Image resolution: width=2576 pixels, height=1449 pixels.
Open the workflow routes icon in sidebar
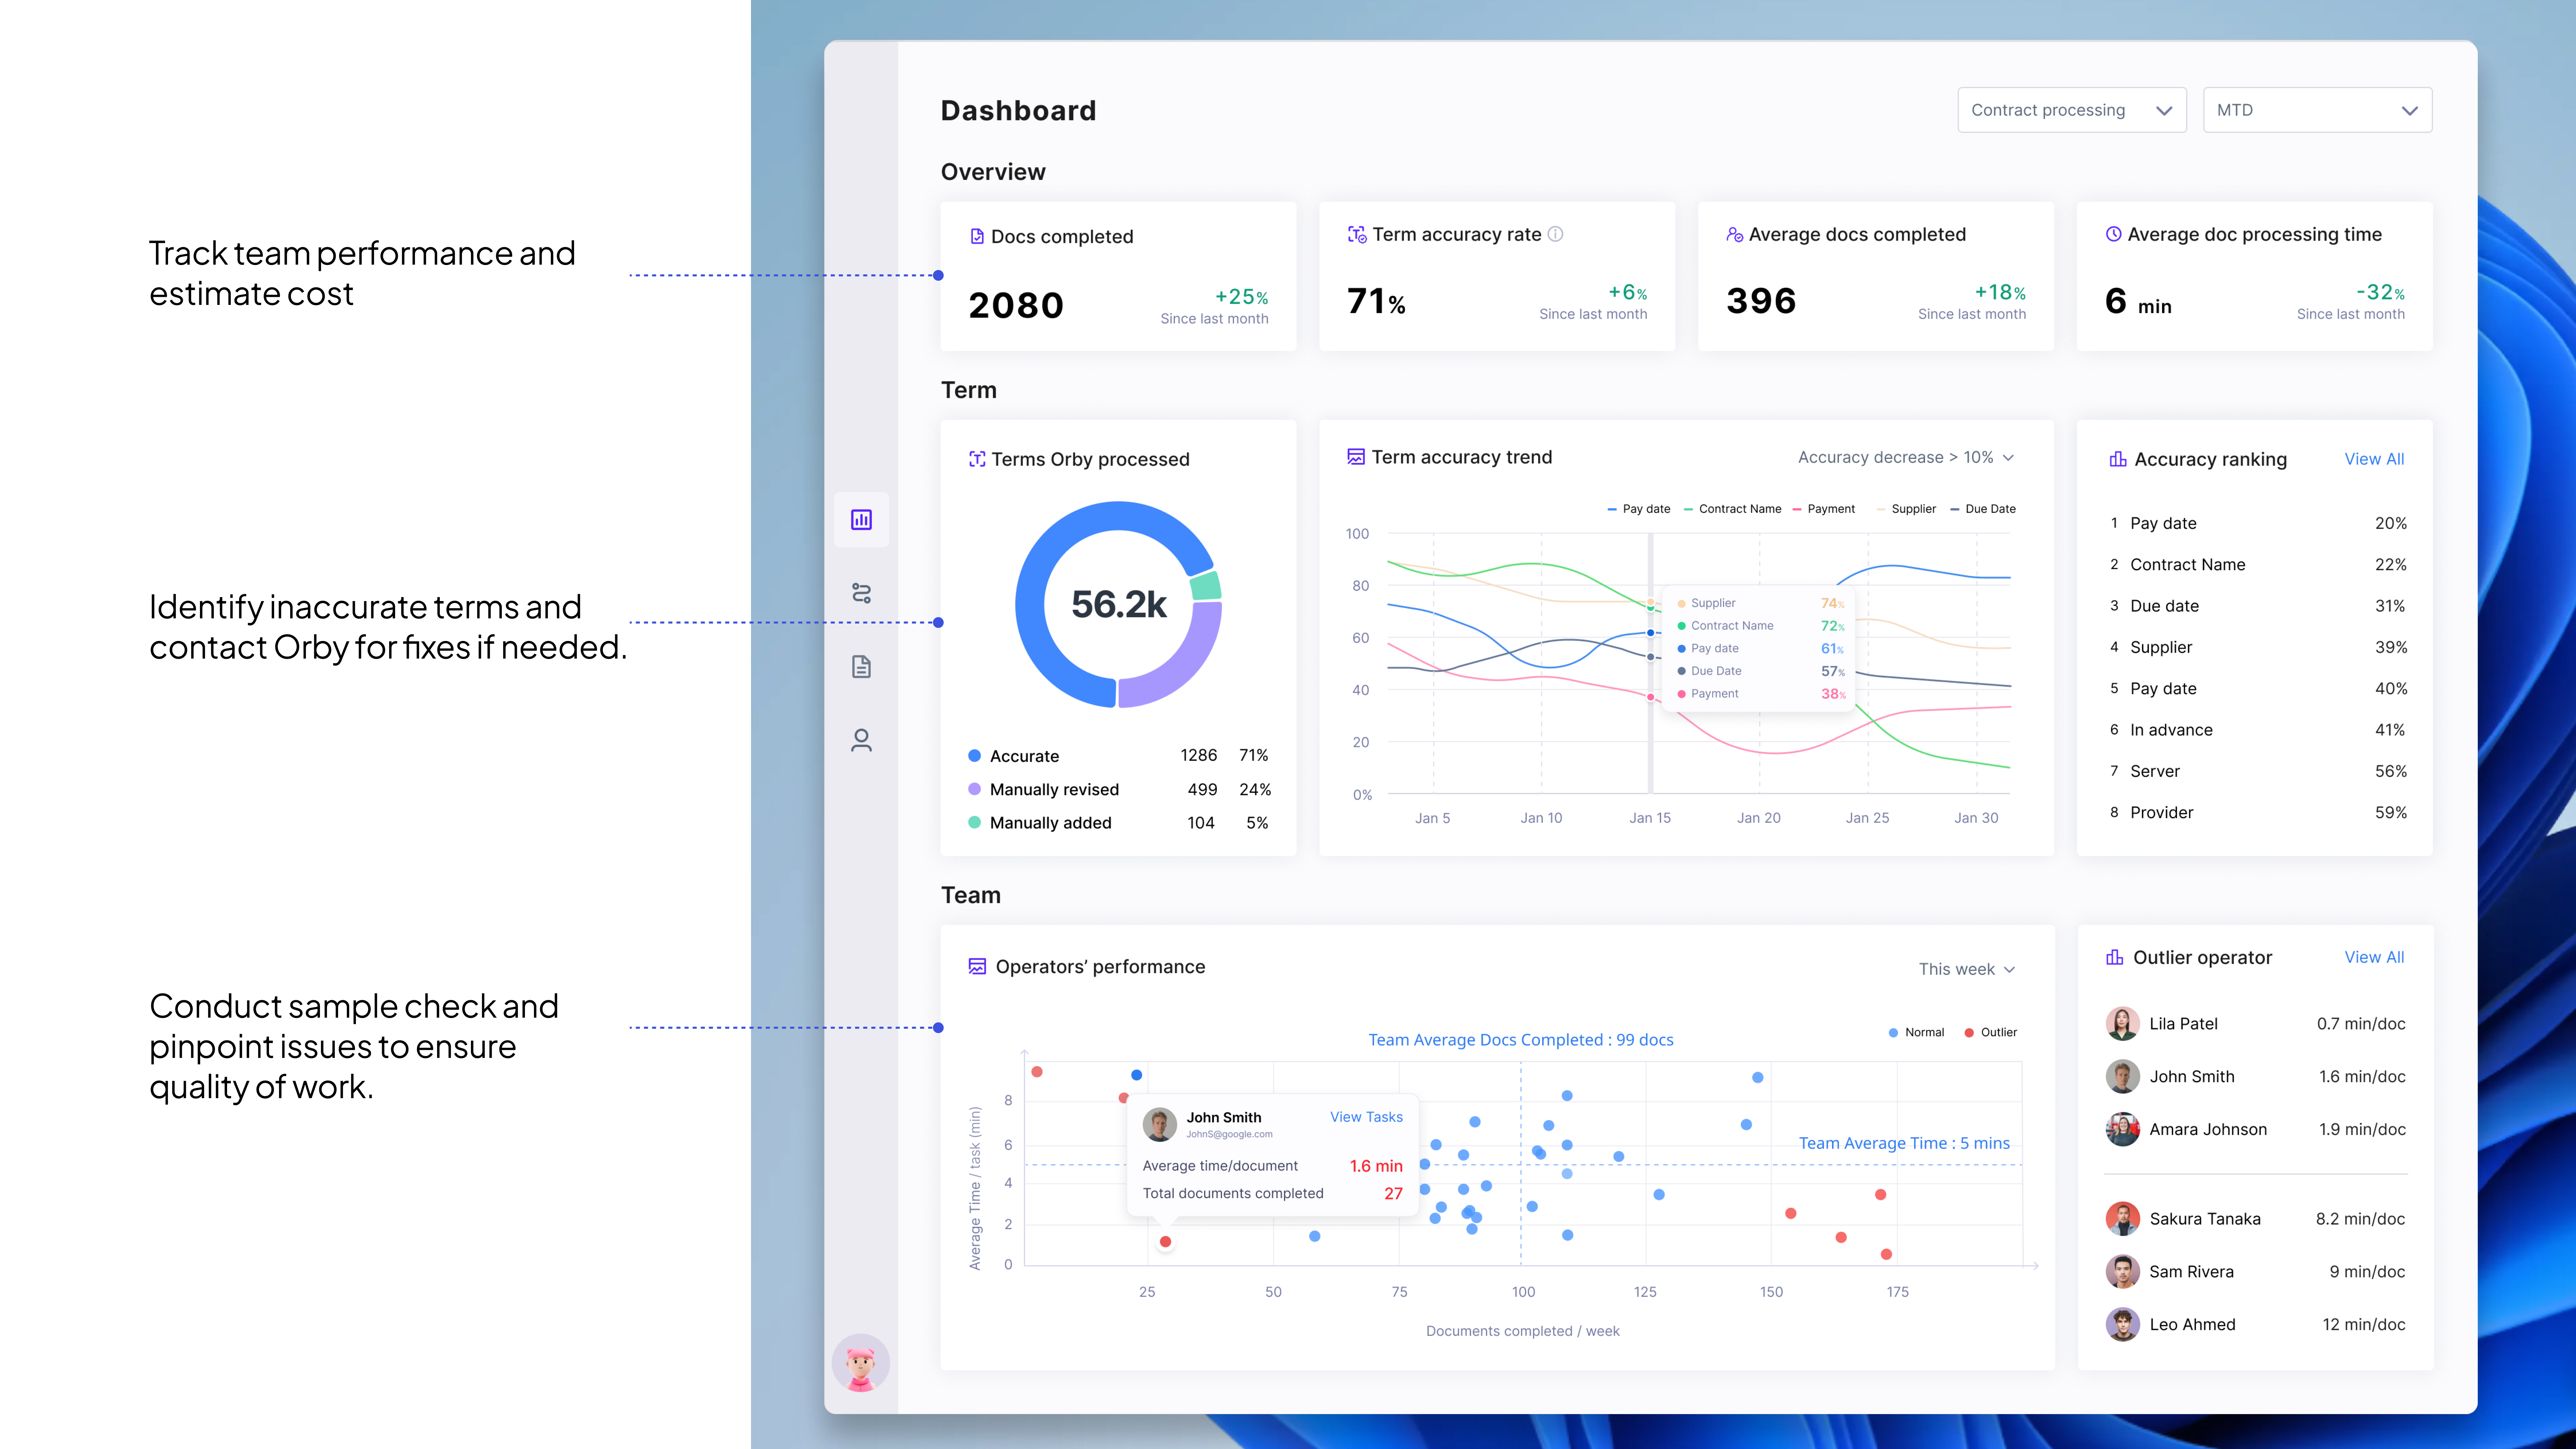click(x=861, y=593)
